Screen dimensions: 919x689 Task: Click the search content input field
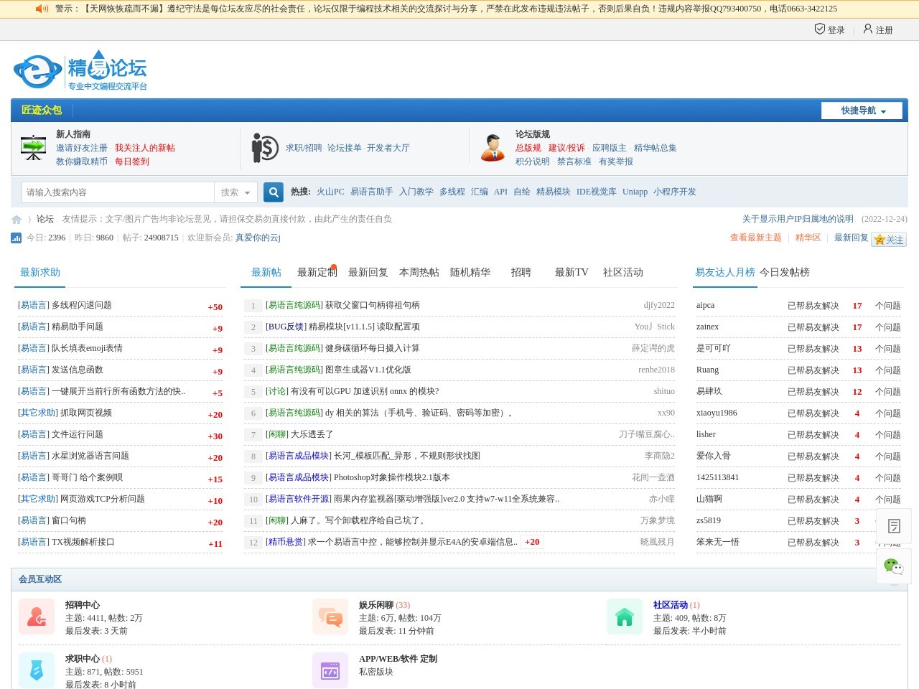pyautogui.click(x=118, y=192)
